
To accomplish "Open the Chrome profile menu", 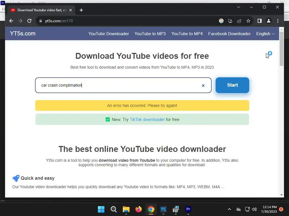I will click(269, 21).
